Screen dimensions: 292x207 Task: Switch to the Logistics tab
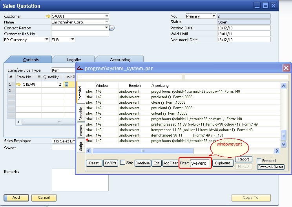(x=74, y=59)
